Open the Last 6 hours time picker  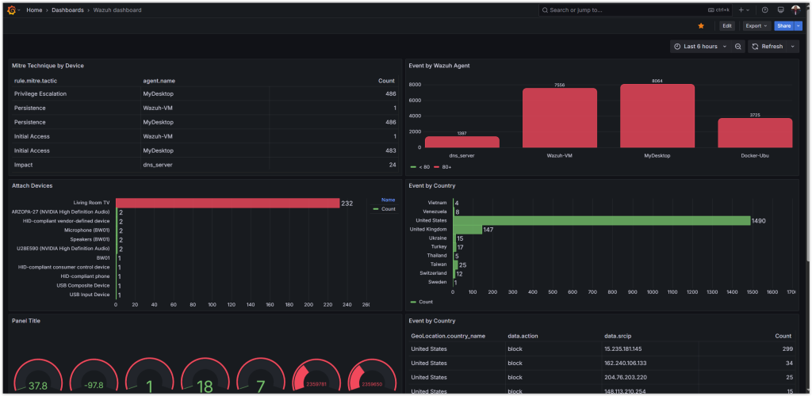pyautogui.click(x=700, y=47)
